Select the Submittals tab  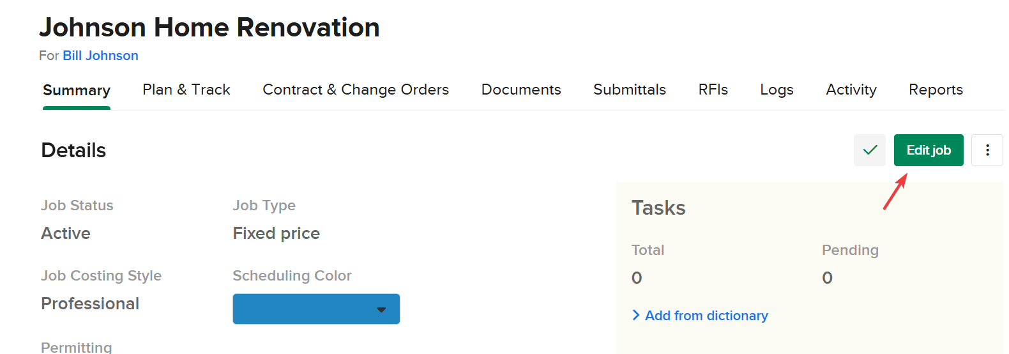tap(629, 89)
